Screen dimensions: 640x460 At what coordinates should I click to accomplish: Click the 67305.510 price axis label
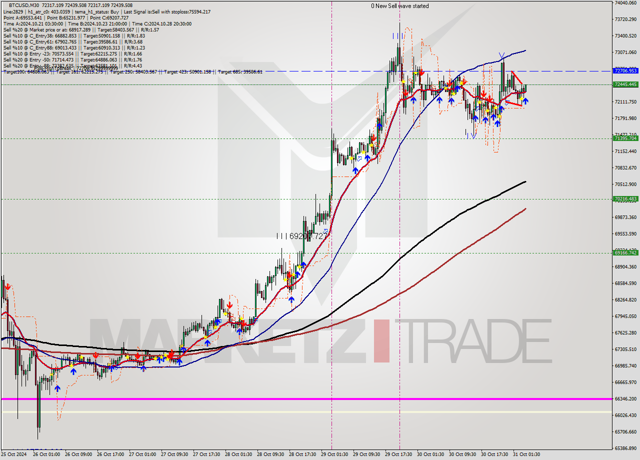[625, 349]
